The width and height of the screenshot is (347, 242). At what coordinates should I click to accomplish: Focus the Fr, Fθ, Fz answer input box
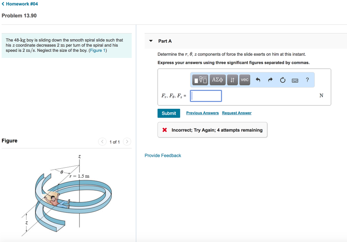[x=206, y=96]
